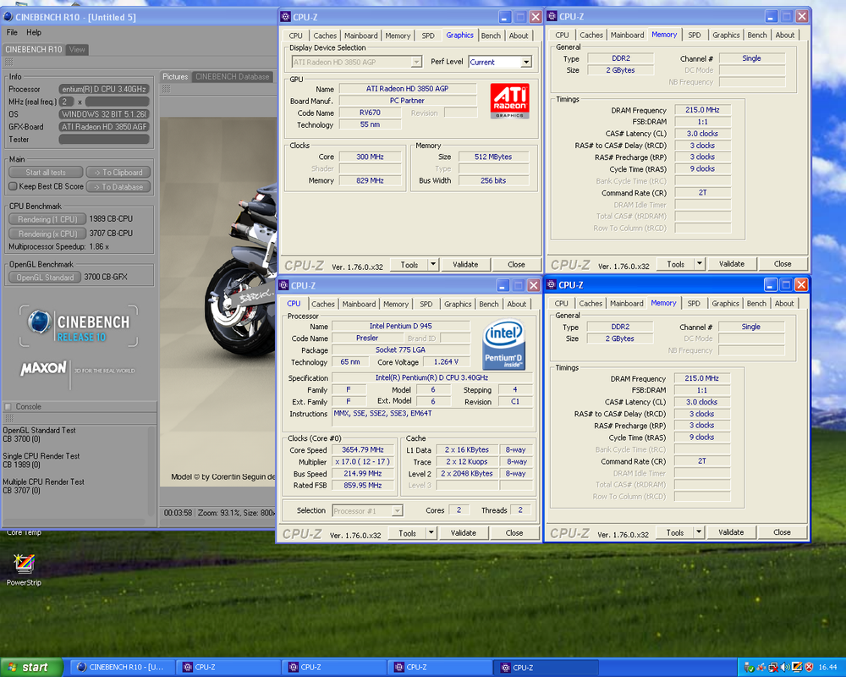Open the Perf Level Current dropdown
The height and width of the screenshot is (677, 846).
point(526,62)
